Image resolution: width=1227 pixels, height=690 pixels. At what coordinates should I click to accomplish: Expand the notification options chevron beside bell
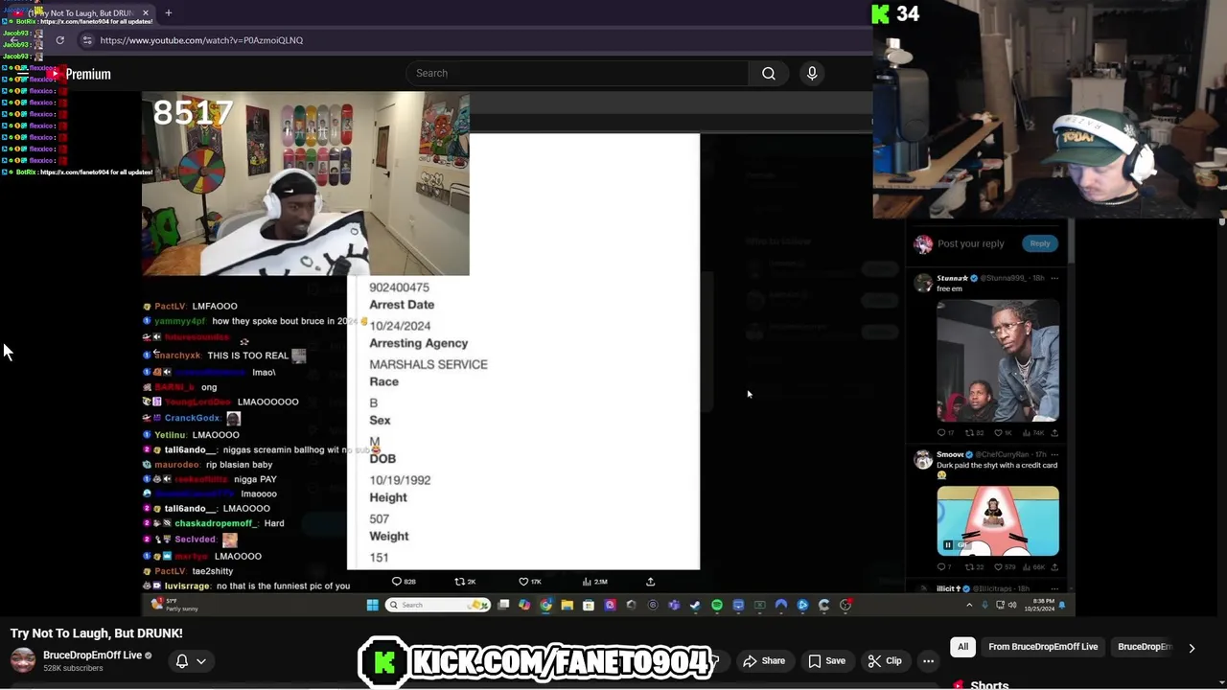coord(201,661)
